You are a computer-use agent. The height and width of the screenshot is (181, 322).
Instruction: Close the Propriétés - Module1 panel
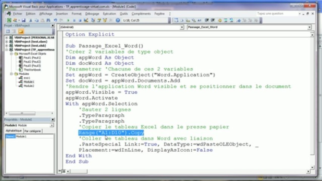tap(53, 120)
